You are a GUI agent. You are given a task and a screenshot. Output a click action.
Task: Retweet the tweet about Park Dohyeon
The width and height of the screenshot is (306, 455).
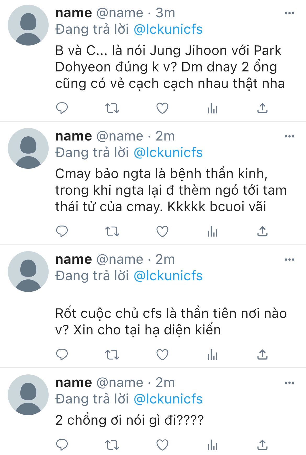pyautogui.click(x=112, y=108)
